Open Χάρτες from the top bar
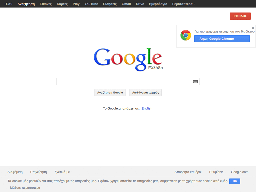Viewport: 256px width, 192px height. [62, 4]
